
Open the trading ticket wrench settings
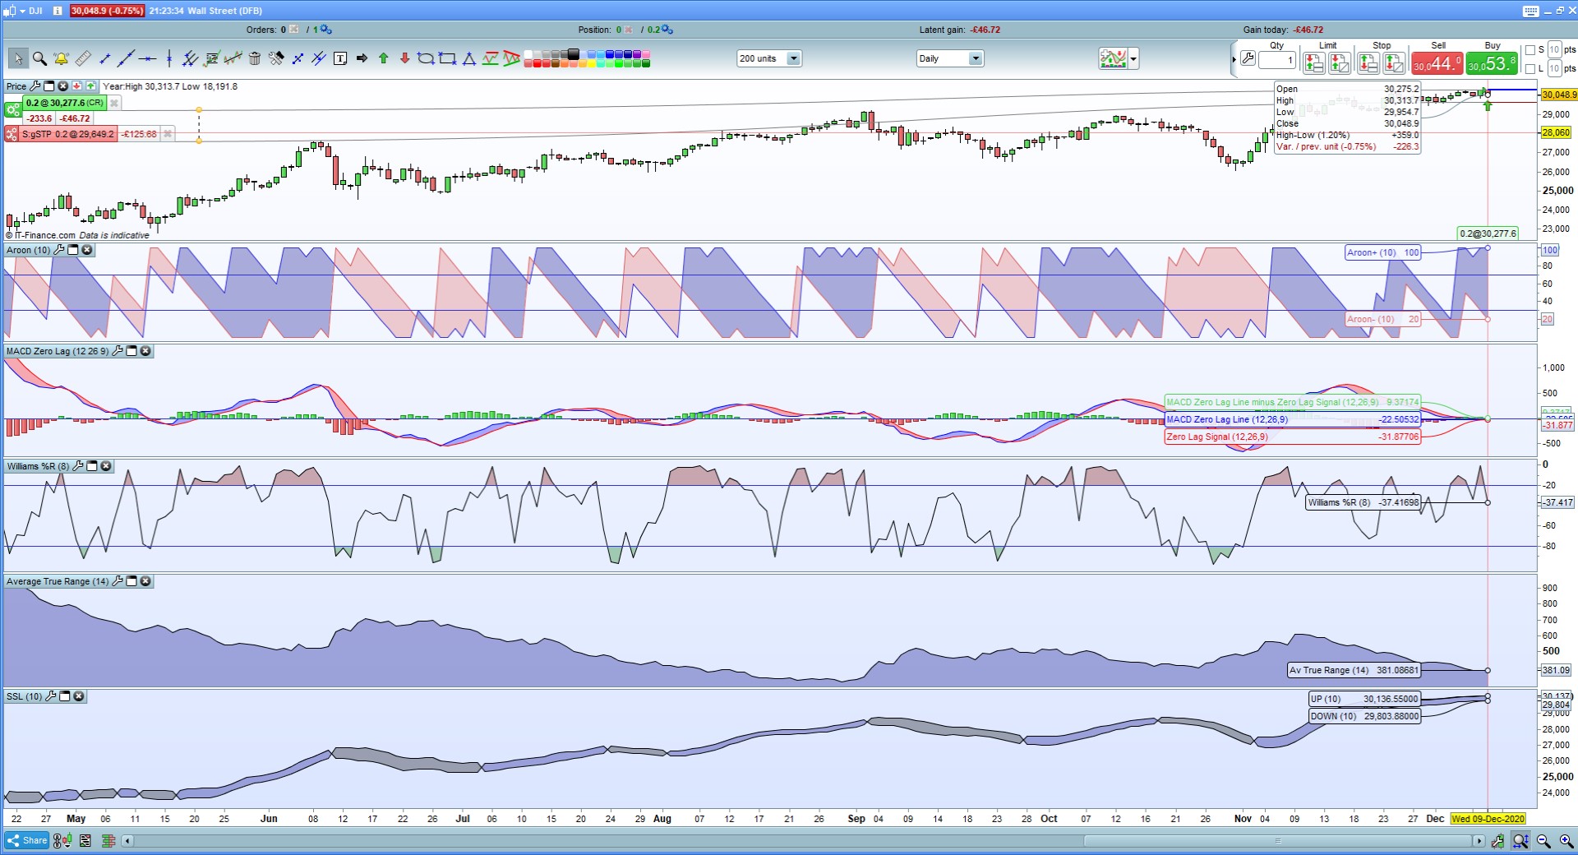click(1248, 59)
